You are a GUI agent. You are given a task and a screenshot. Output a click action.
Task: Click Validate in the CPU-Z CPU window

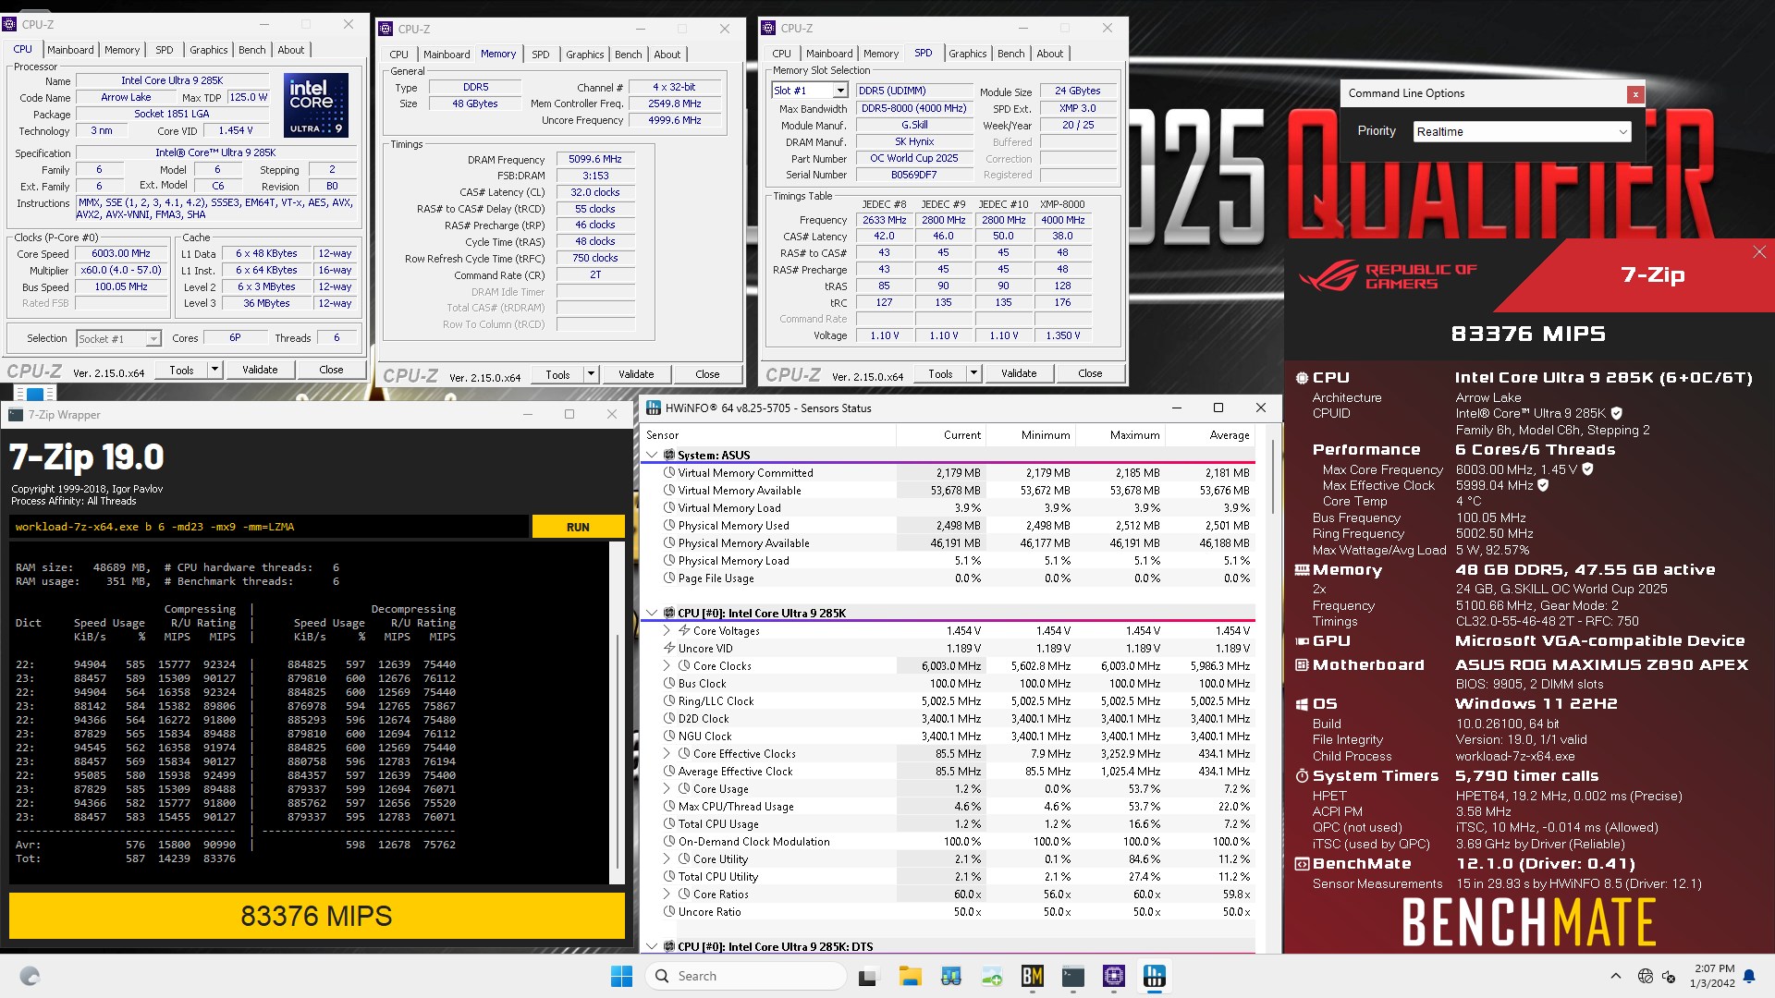tap(260, 370)
